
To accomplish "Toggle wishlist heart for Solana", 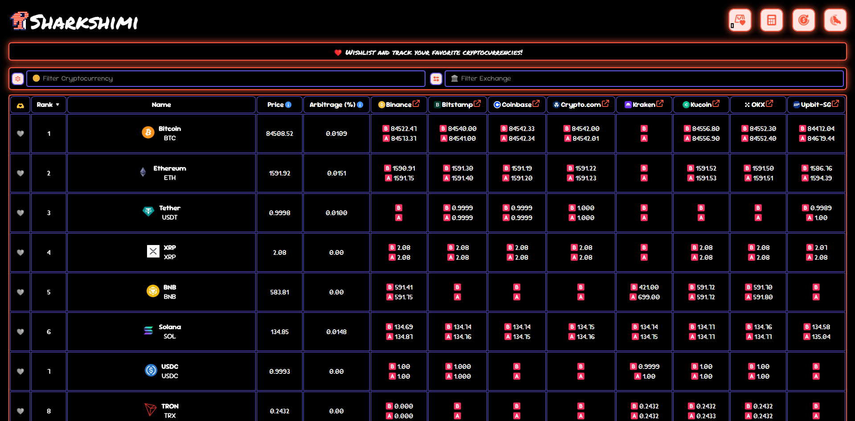I will 20,332.
